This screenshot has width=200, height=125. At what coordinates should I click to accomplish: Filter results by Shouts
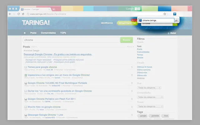tap(140, 57)
